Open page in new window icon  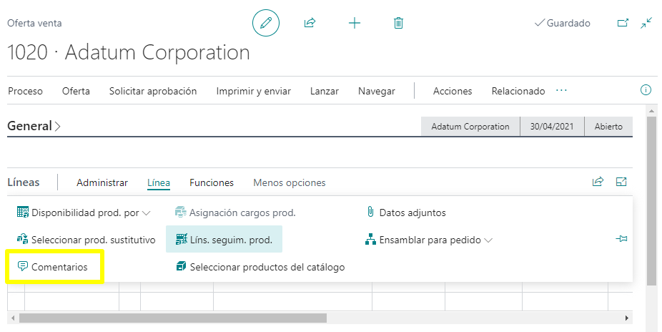(x=623, y=23)
